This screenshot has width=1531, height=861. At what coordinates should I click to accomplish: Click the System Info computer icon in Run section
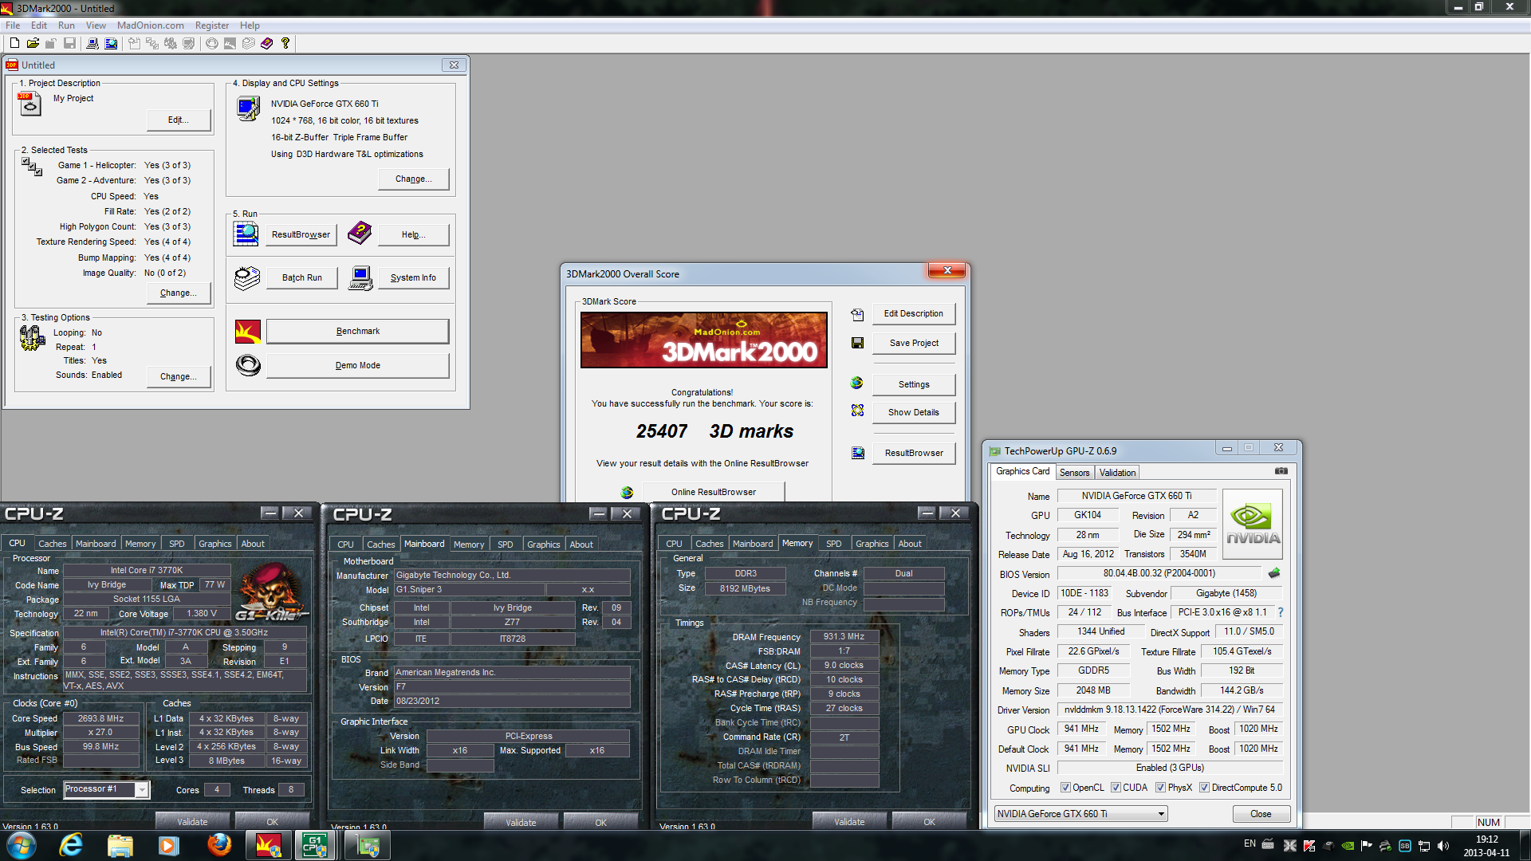(360, 277)
